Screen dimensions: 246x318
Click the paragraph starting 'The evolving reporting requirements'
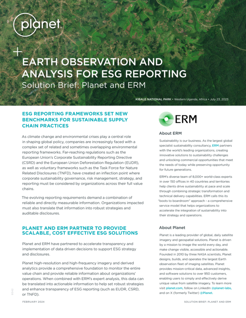click(x=83, y=205)
